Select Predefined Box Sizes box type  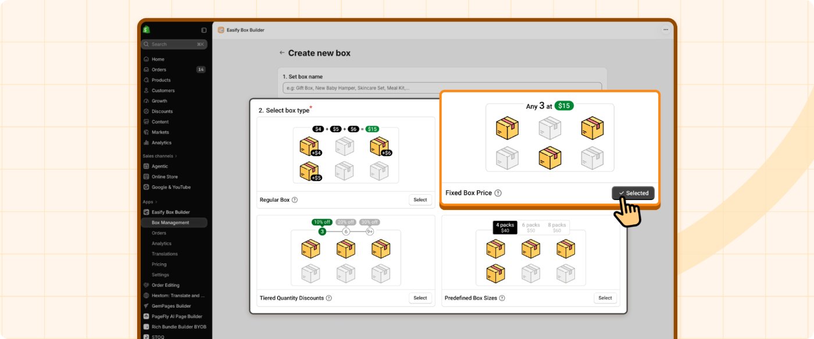click(605, 298)
